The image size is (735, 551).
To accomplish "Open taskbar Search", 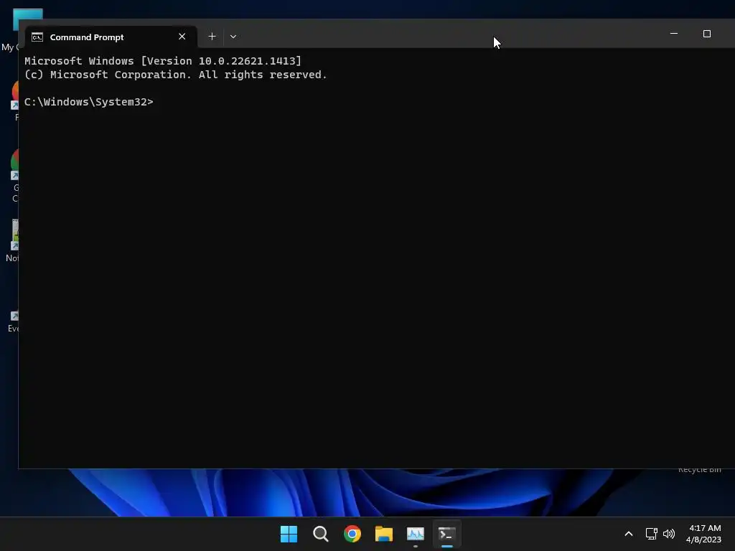I will click(321, 534).
